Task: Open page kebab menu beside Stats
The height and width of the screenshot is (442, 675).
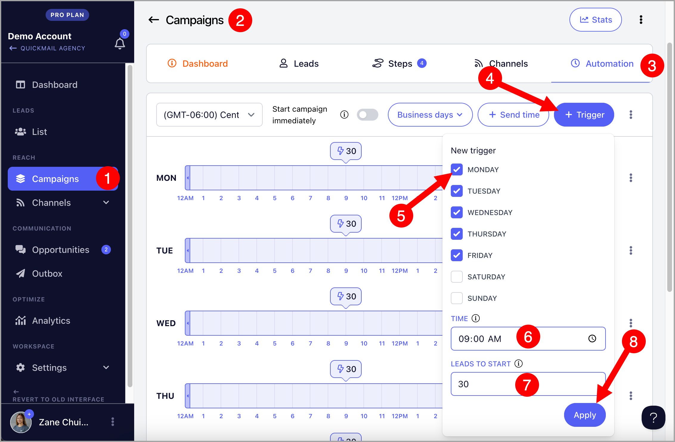Action: 641,20
